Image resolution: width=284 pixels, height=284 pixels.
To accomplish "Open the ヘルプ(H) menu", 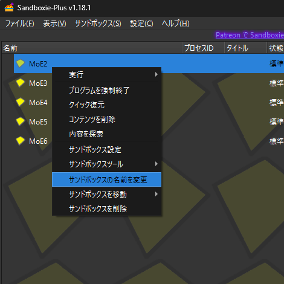I will [176, 24].
